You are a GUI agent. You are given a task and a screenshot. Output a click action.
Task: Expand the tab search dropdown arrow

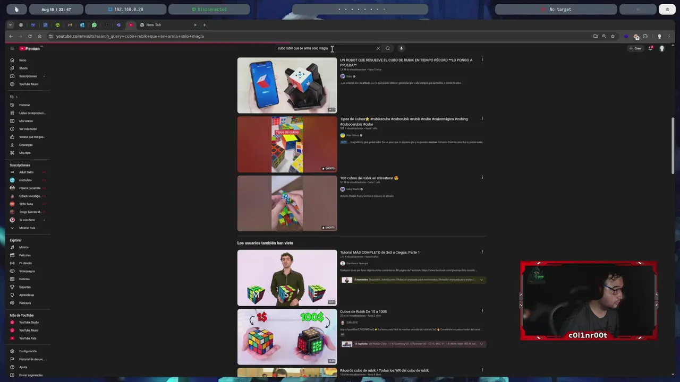tap(10, 25)
